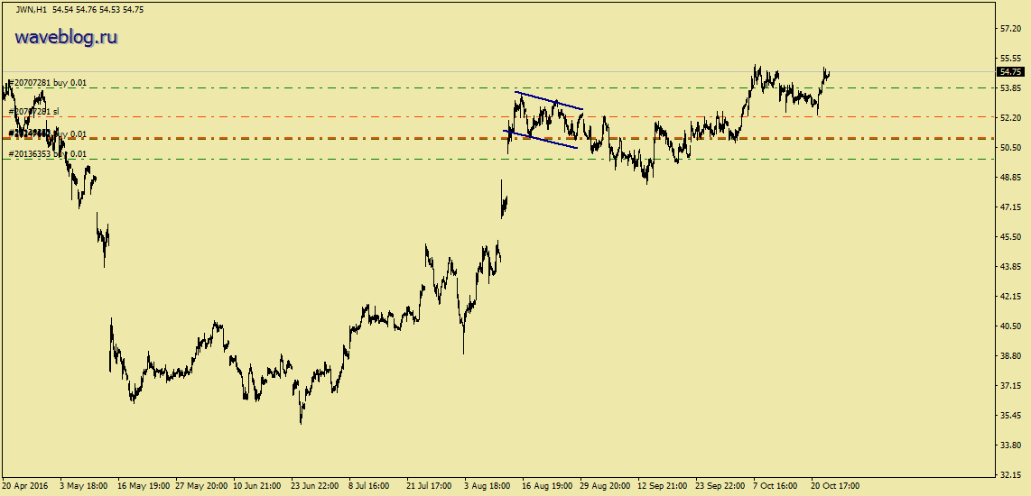1031x496 pixels.
Task: Select the #20707281 sl stop loss label
Action: tap(33, 112)
